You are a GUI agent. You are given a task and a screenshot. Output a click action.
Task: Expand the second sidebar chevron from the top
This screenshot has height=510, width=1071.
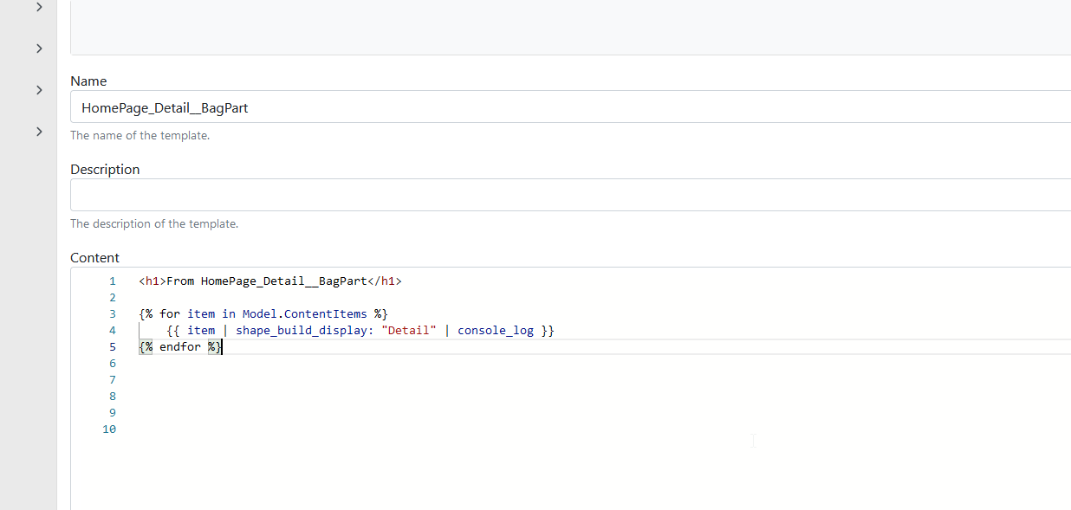pos(39,48)
